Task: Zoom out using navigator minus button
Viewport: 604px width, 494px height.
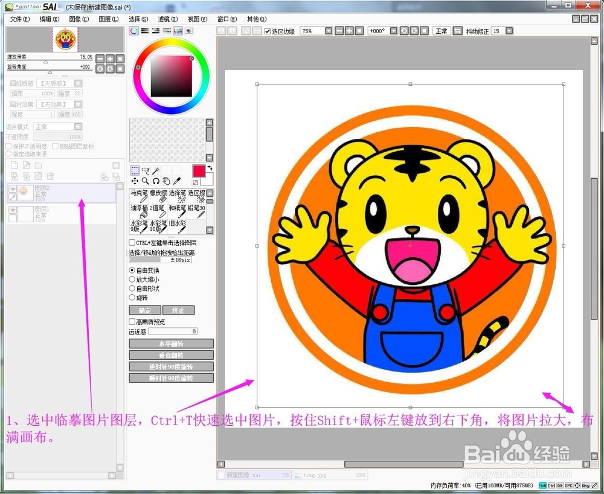Action: coord(100,59)
